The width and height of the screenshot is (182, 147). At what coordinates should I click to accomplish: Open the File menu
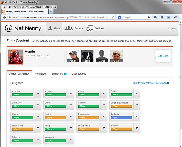point(3,7)
